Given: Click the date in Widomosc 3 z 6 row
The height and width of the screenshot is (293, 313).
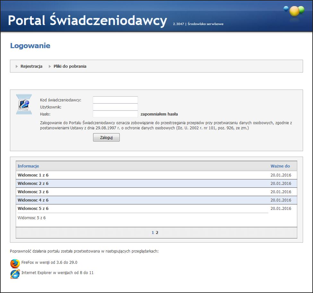Looking at the screenshot, I should (281, 192).
